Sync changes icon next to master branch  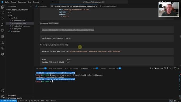pos(26,101)
